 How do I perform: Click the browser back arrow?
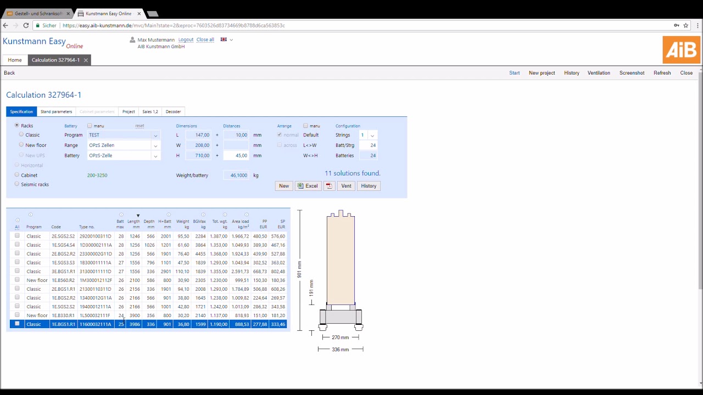pyautogui.click(x=5, y=25)
